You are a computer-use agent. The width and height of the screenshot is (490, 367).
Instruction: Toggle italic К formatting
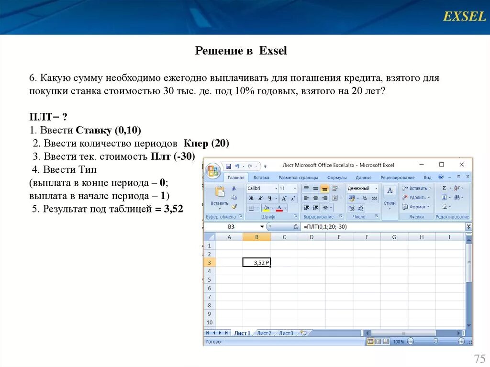coord(260,198)
